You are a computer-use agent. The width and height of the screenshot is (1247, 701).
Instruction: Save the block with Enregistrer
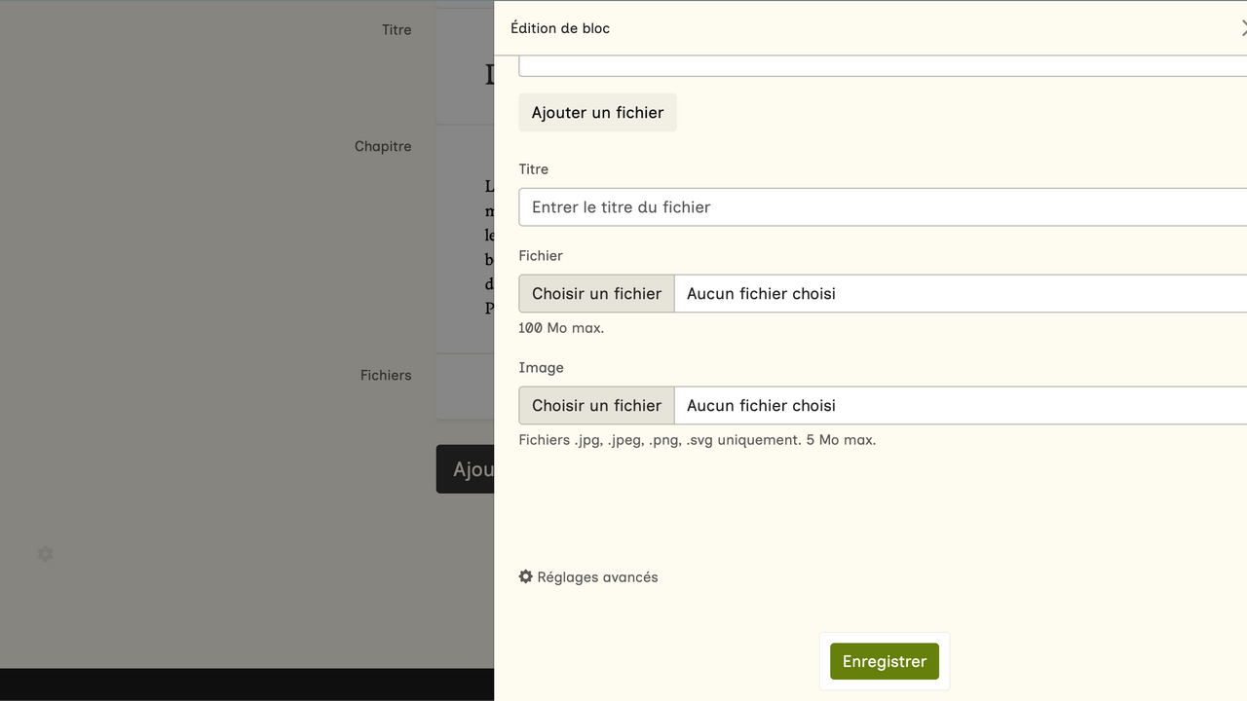tap(884, 661)
